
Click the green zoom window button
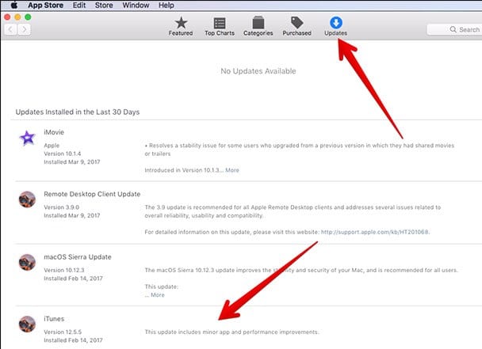28,17
